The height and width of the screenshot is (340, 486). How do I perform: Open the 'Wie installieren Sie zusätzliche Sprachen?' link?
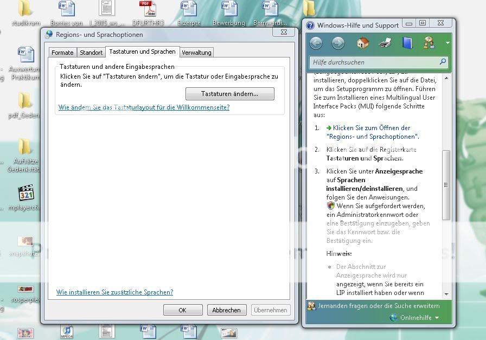[x=114, y=292]
